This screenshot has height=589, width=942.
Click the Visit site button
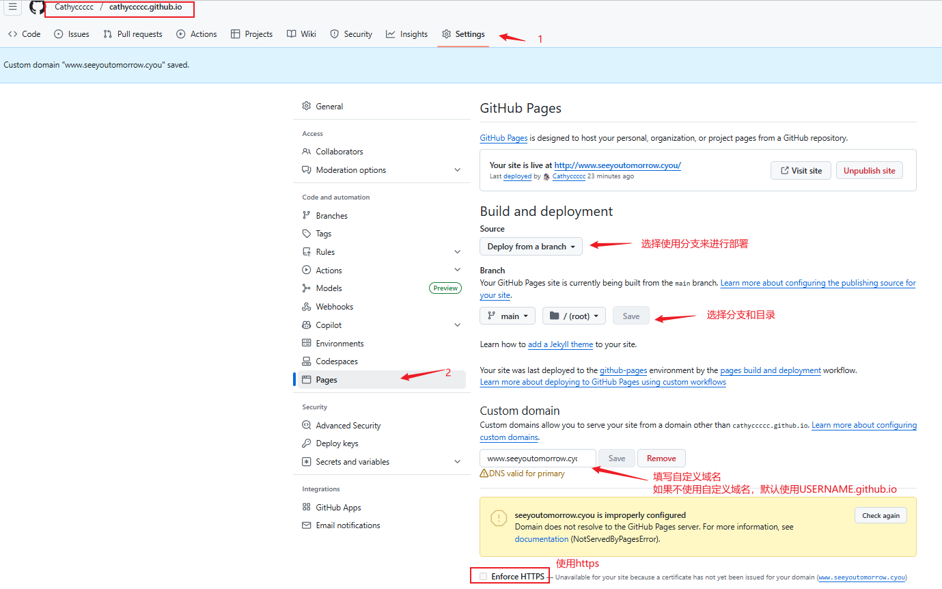pyautogui.click(x=801, y=171)
